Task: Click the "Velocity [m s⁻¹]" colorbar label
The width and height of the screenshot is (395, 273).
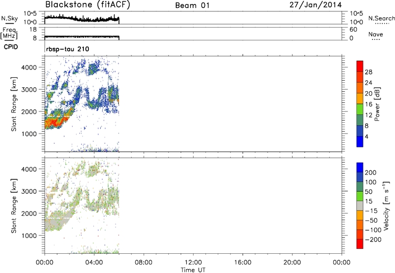Action: click(386, 206)
